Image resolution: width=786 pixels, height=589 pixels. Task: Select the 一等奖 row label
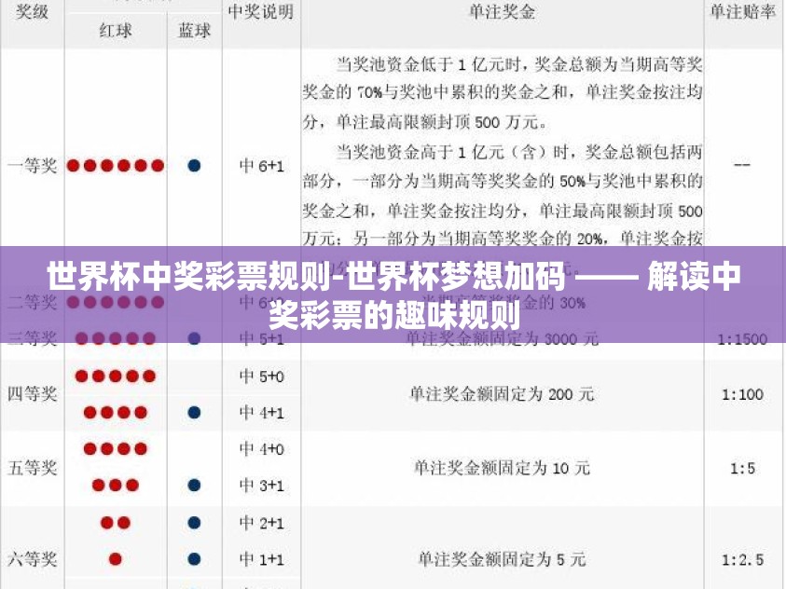[x=32, y=165]
